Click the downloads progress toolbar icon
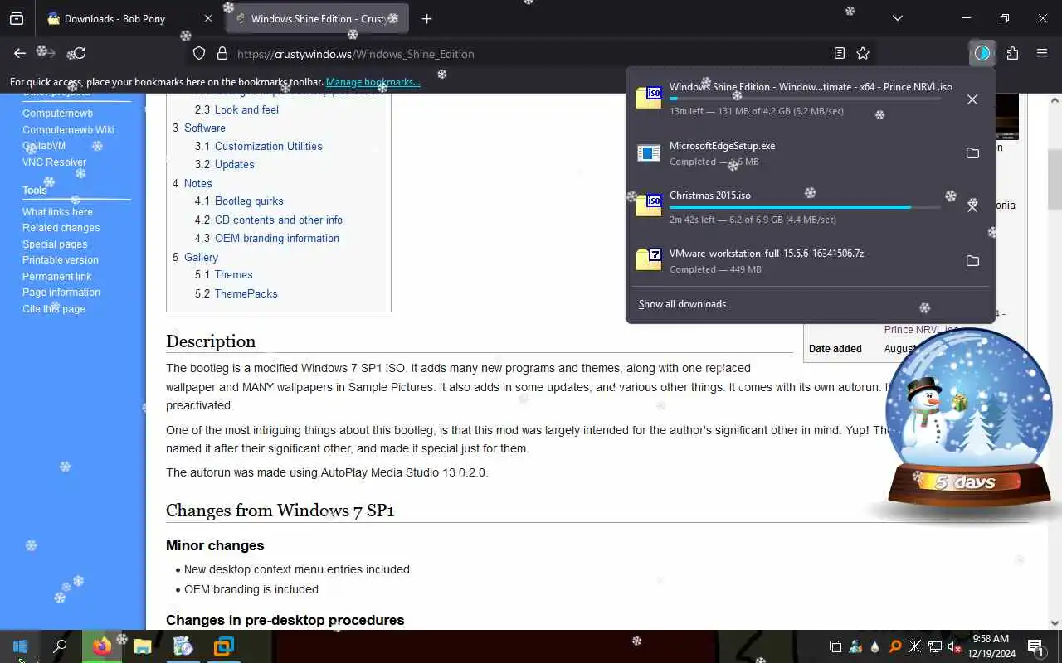Image resolution: width=1062 pixels, height=663 pixels. pyautogui.click(x=982, y=53)
